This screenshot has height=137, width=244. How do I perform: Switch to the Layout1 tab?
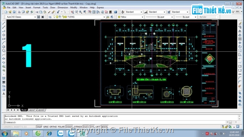[32, 110]
